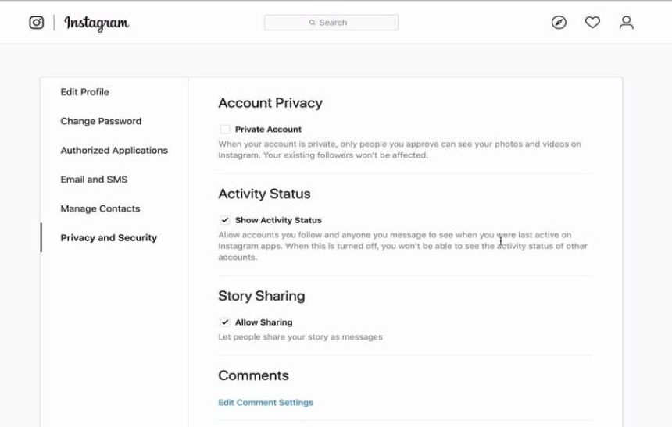Click the Comments heading
The width and height of the screenshot is (672, 427).
(253, 375)
